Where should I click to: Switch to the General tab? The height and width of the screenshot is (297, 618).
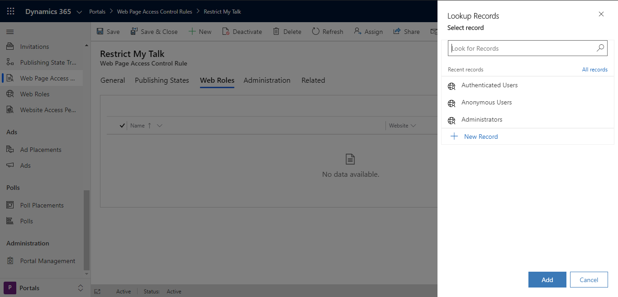tap(113, 80)
